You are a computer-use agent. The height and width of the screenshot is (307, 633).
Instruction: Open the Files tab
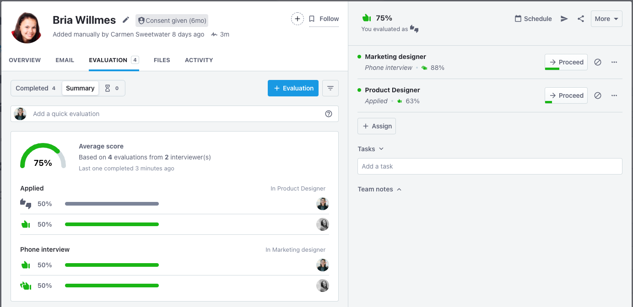pyautogui.click(x=162, y=60)
